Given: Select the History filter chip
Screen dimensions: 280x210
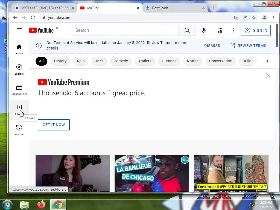Looking at the screenshot, I should (x=60, y=61).
